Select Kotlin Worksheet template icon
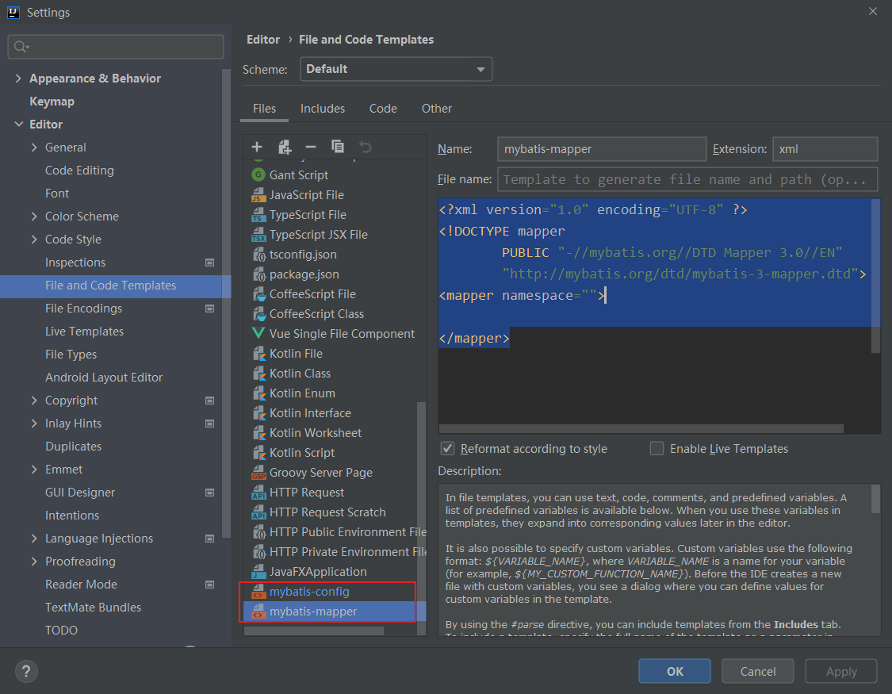 tap(258, 434)
